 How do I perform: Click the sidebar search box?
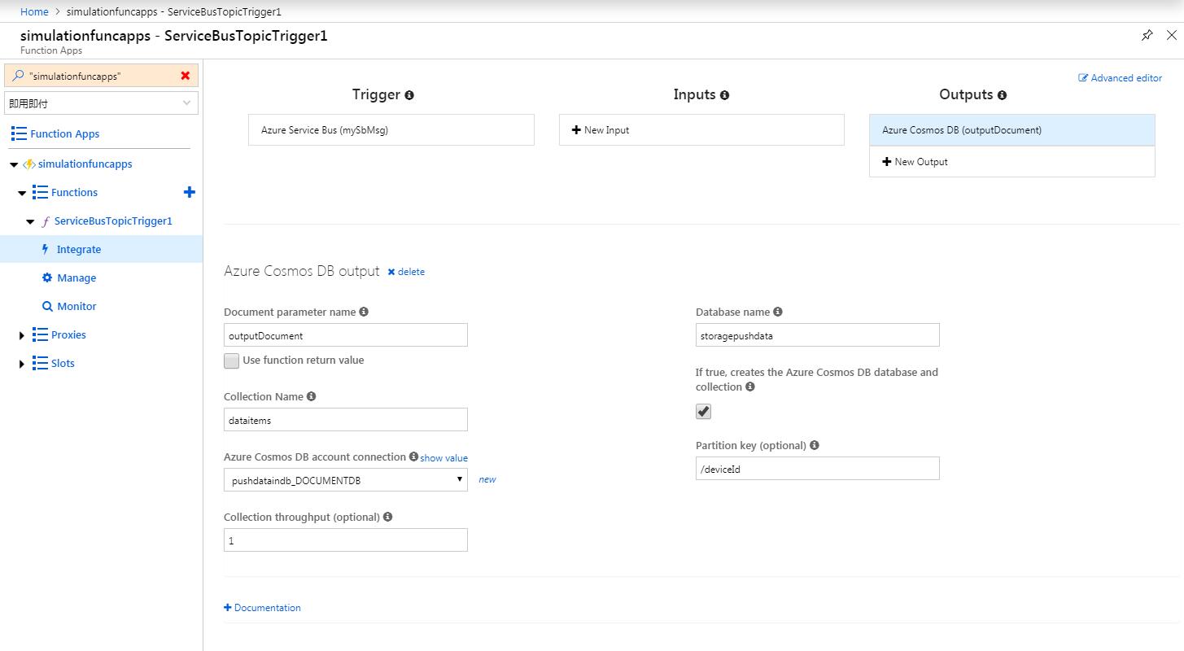pyautogui.click(x=102, y=76)
